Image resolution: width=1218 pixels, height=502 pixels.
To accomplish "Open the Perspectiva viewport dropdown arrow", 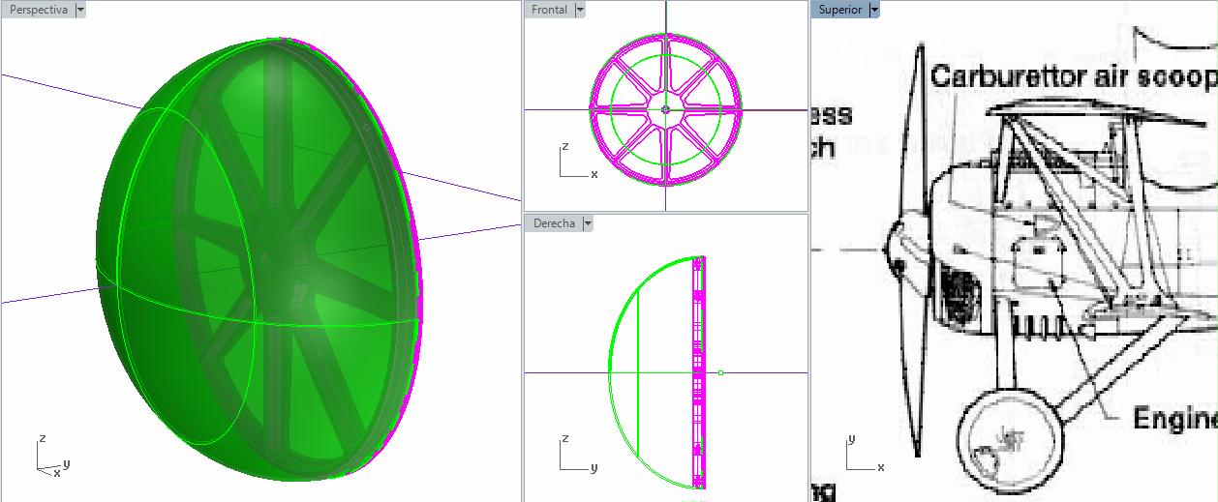I will click(x=80, y=10).
